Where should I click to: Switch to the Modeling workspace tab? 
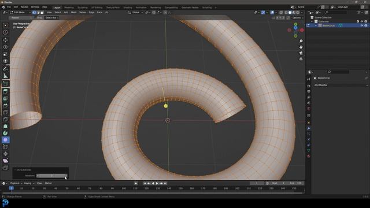[x=69, y=8]
